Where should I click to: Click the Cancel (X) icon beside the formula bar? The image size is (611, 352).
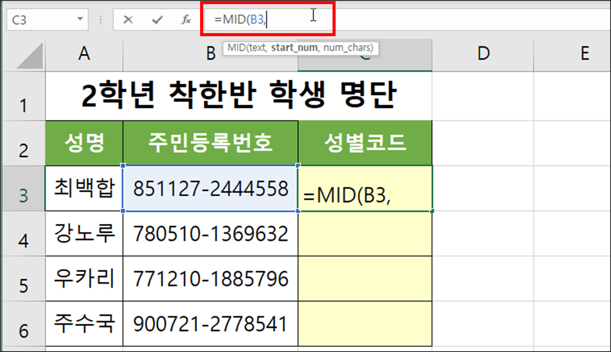128,20
